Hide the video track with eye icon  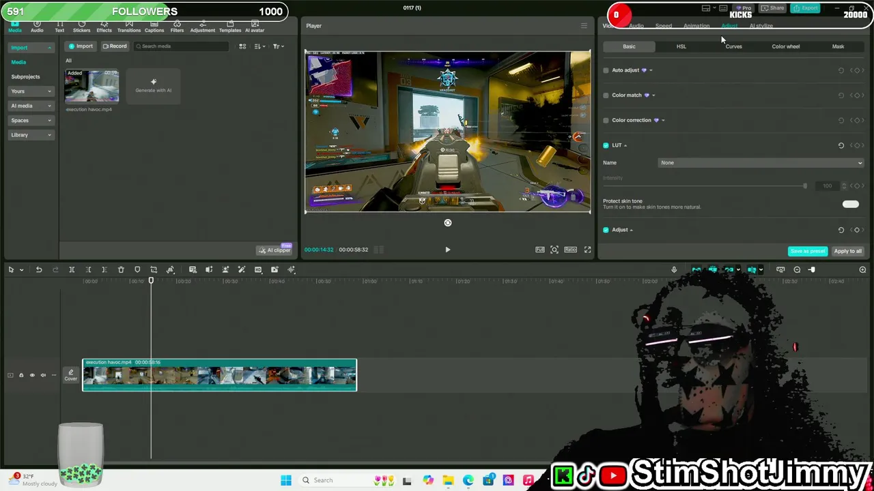pos(32,375)
